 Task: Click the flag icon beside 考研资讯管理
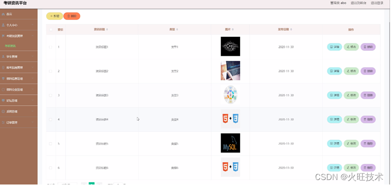tap(3, 36)
